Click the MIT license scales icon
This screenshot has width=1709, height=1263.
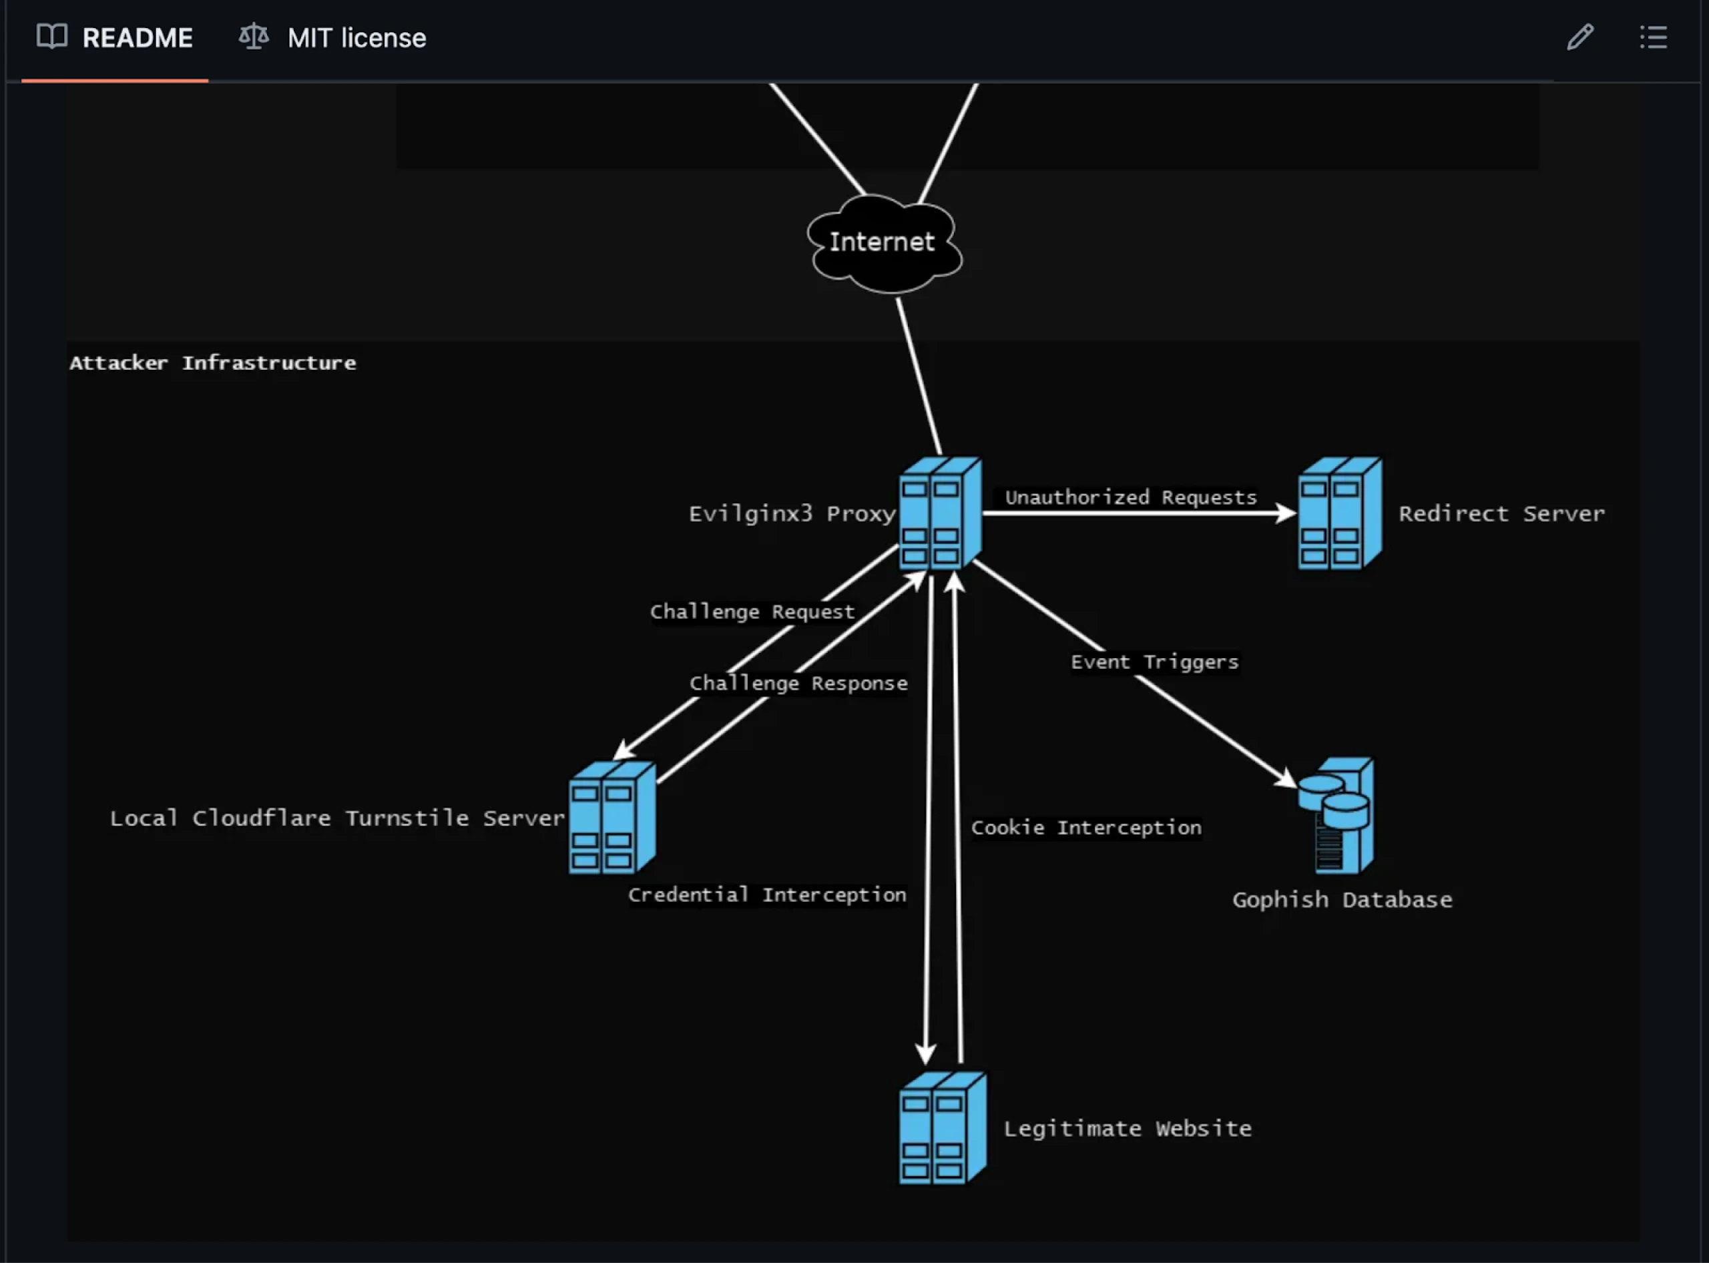(x=254, y=37)
